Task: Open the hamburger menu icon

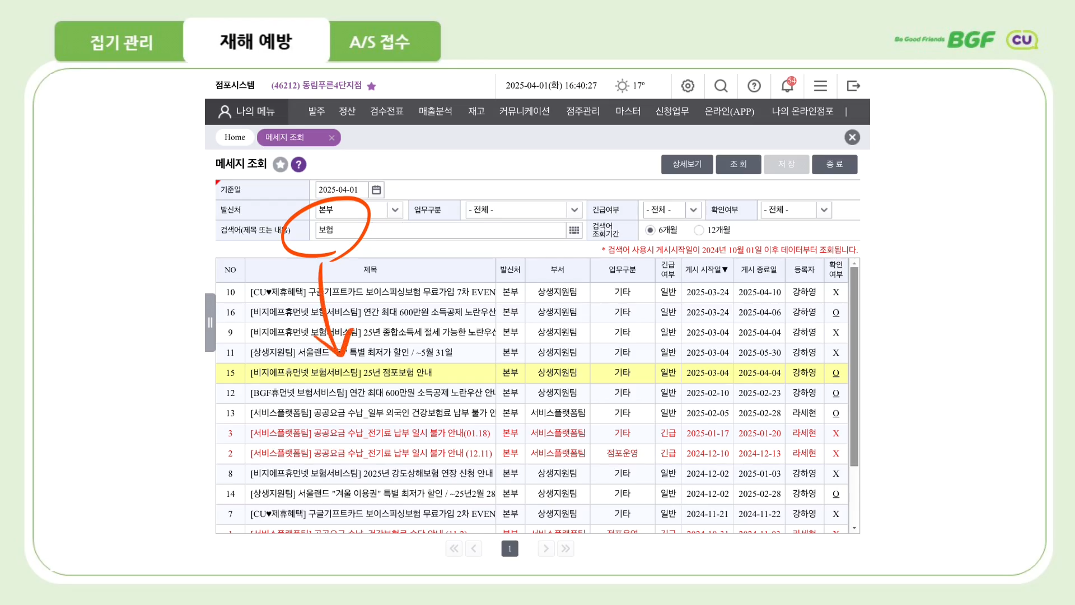Action: click(x=820, y=86)
